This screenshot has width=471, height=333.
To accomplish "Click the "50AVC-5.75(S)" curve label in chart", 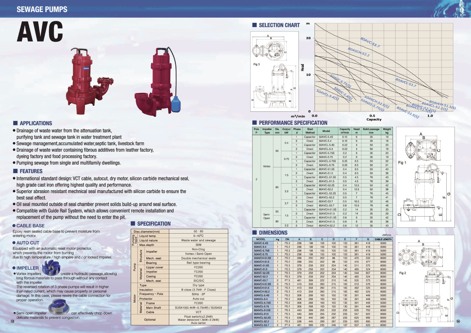I will coord(341,81).
